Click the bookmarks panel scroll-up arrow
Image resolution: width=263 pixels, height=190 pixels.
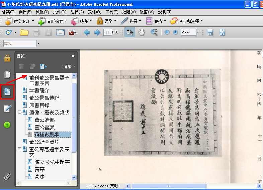click(74, 76)
